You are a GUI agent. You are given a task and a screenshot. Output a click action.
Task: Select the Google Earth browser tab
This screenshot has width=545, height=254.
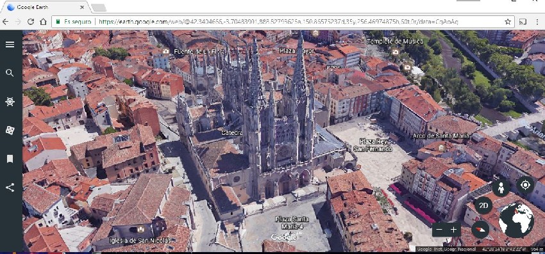[45, 7]
